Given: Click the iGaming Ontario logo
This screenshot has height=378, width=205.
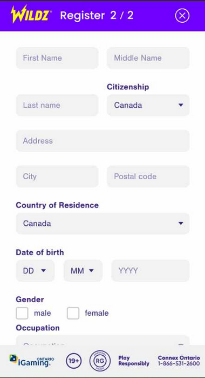Looking at the screenshot, I should (32, 361).
